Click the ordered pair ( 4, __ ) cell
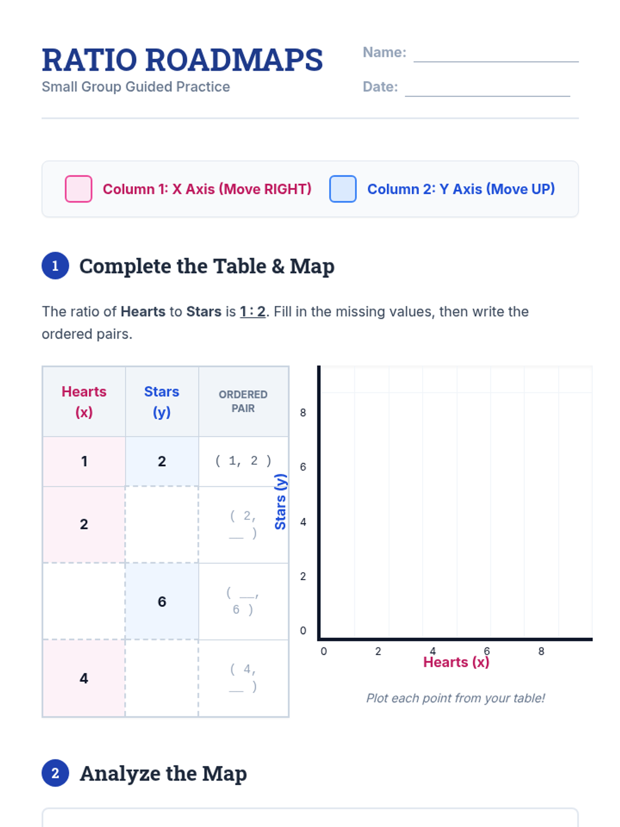620x827 pixels. pyautogui.click(x=243, y=678)
